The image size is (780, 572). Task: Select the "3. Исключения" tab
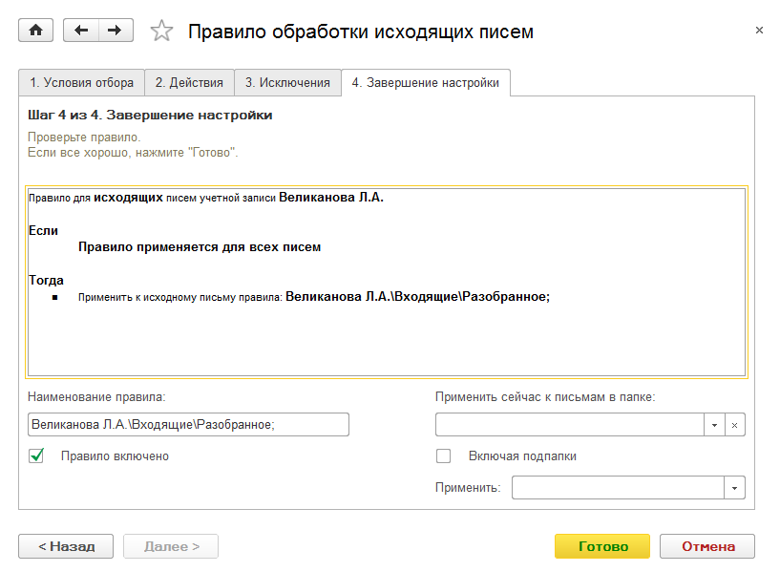tap(287, 83)
